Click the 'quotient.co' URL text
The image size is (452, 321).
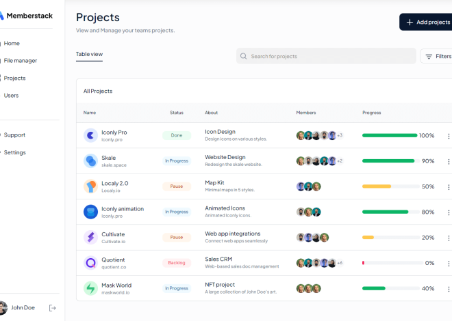coord(114,267)
